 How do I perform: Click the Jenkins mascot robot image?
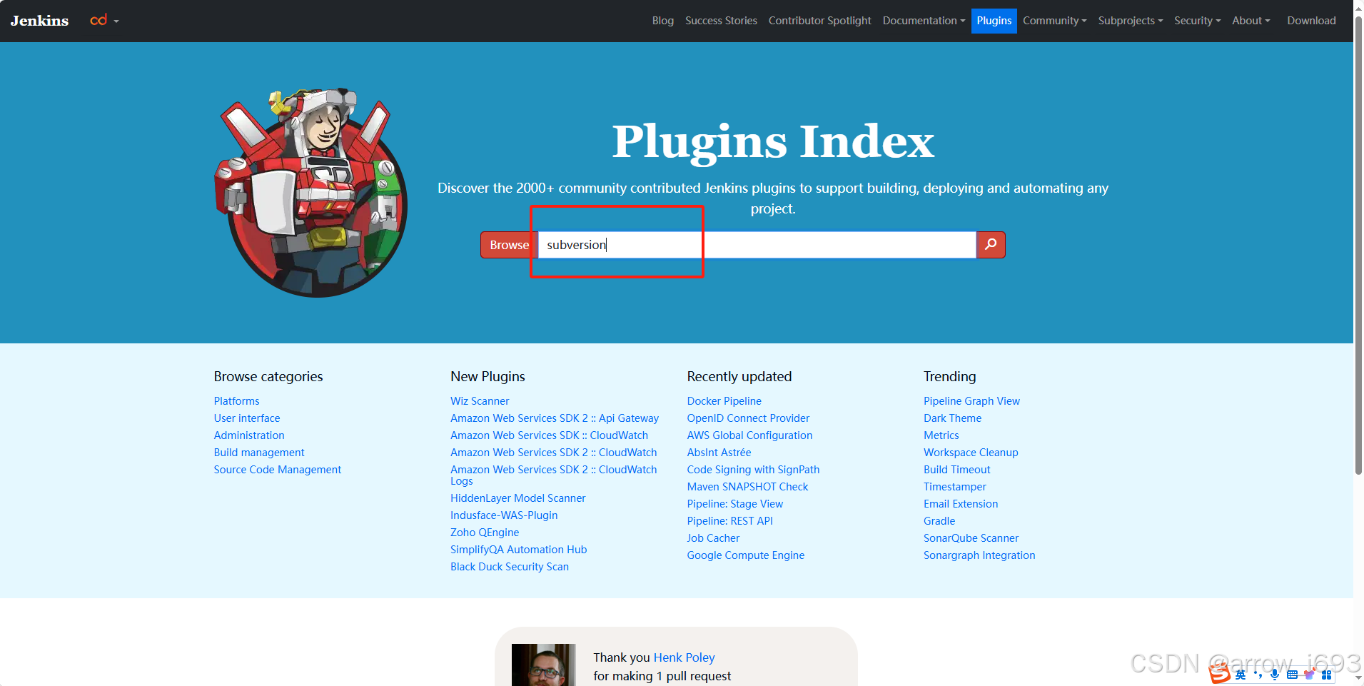(311, 193)
